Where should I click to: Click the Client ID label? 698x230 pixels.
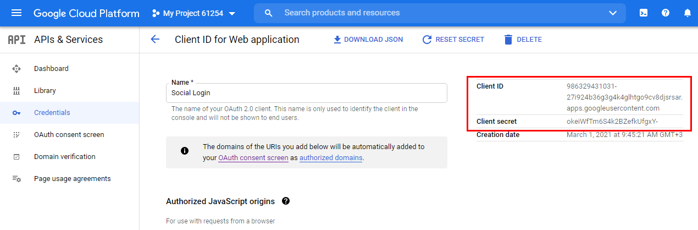click(x=490, y=86)
